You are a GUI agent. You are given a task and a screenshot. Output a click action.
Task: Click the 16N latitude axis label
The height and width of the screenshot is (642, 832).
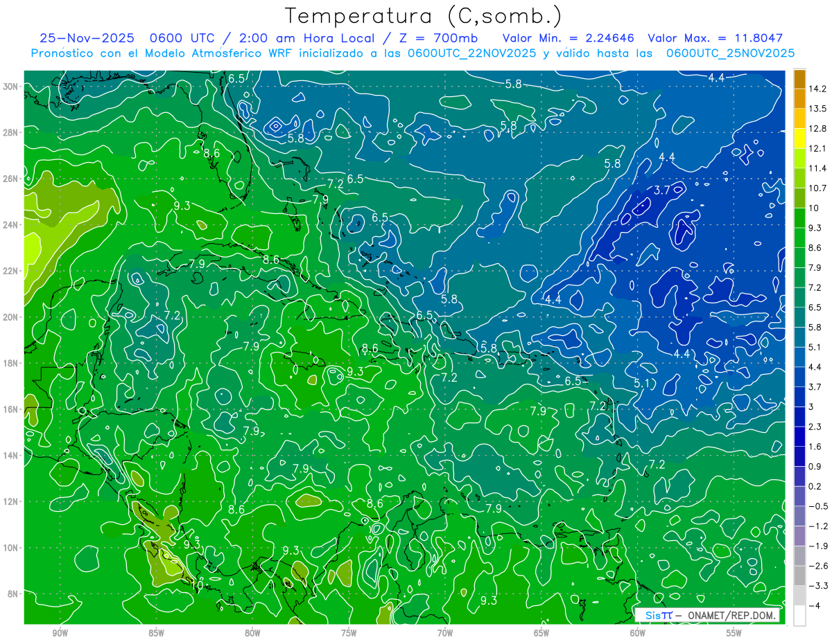12,409
